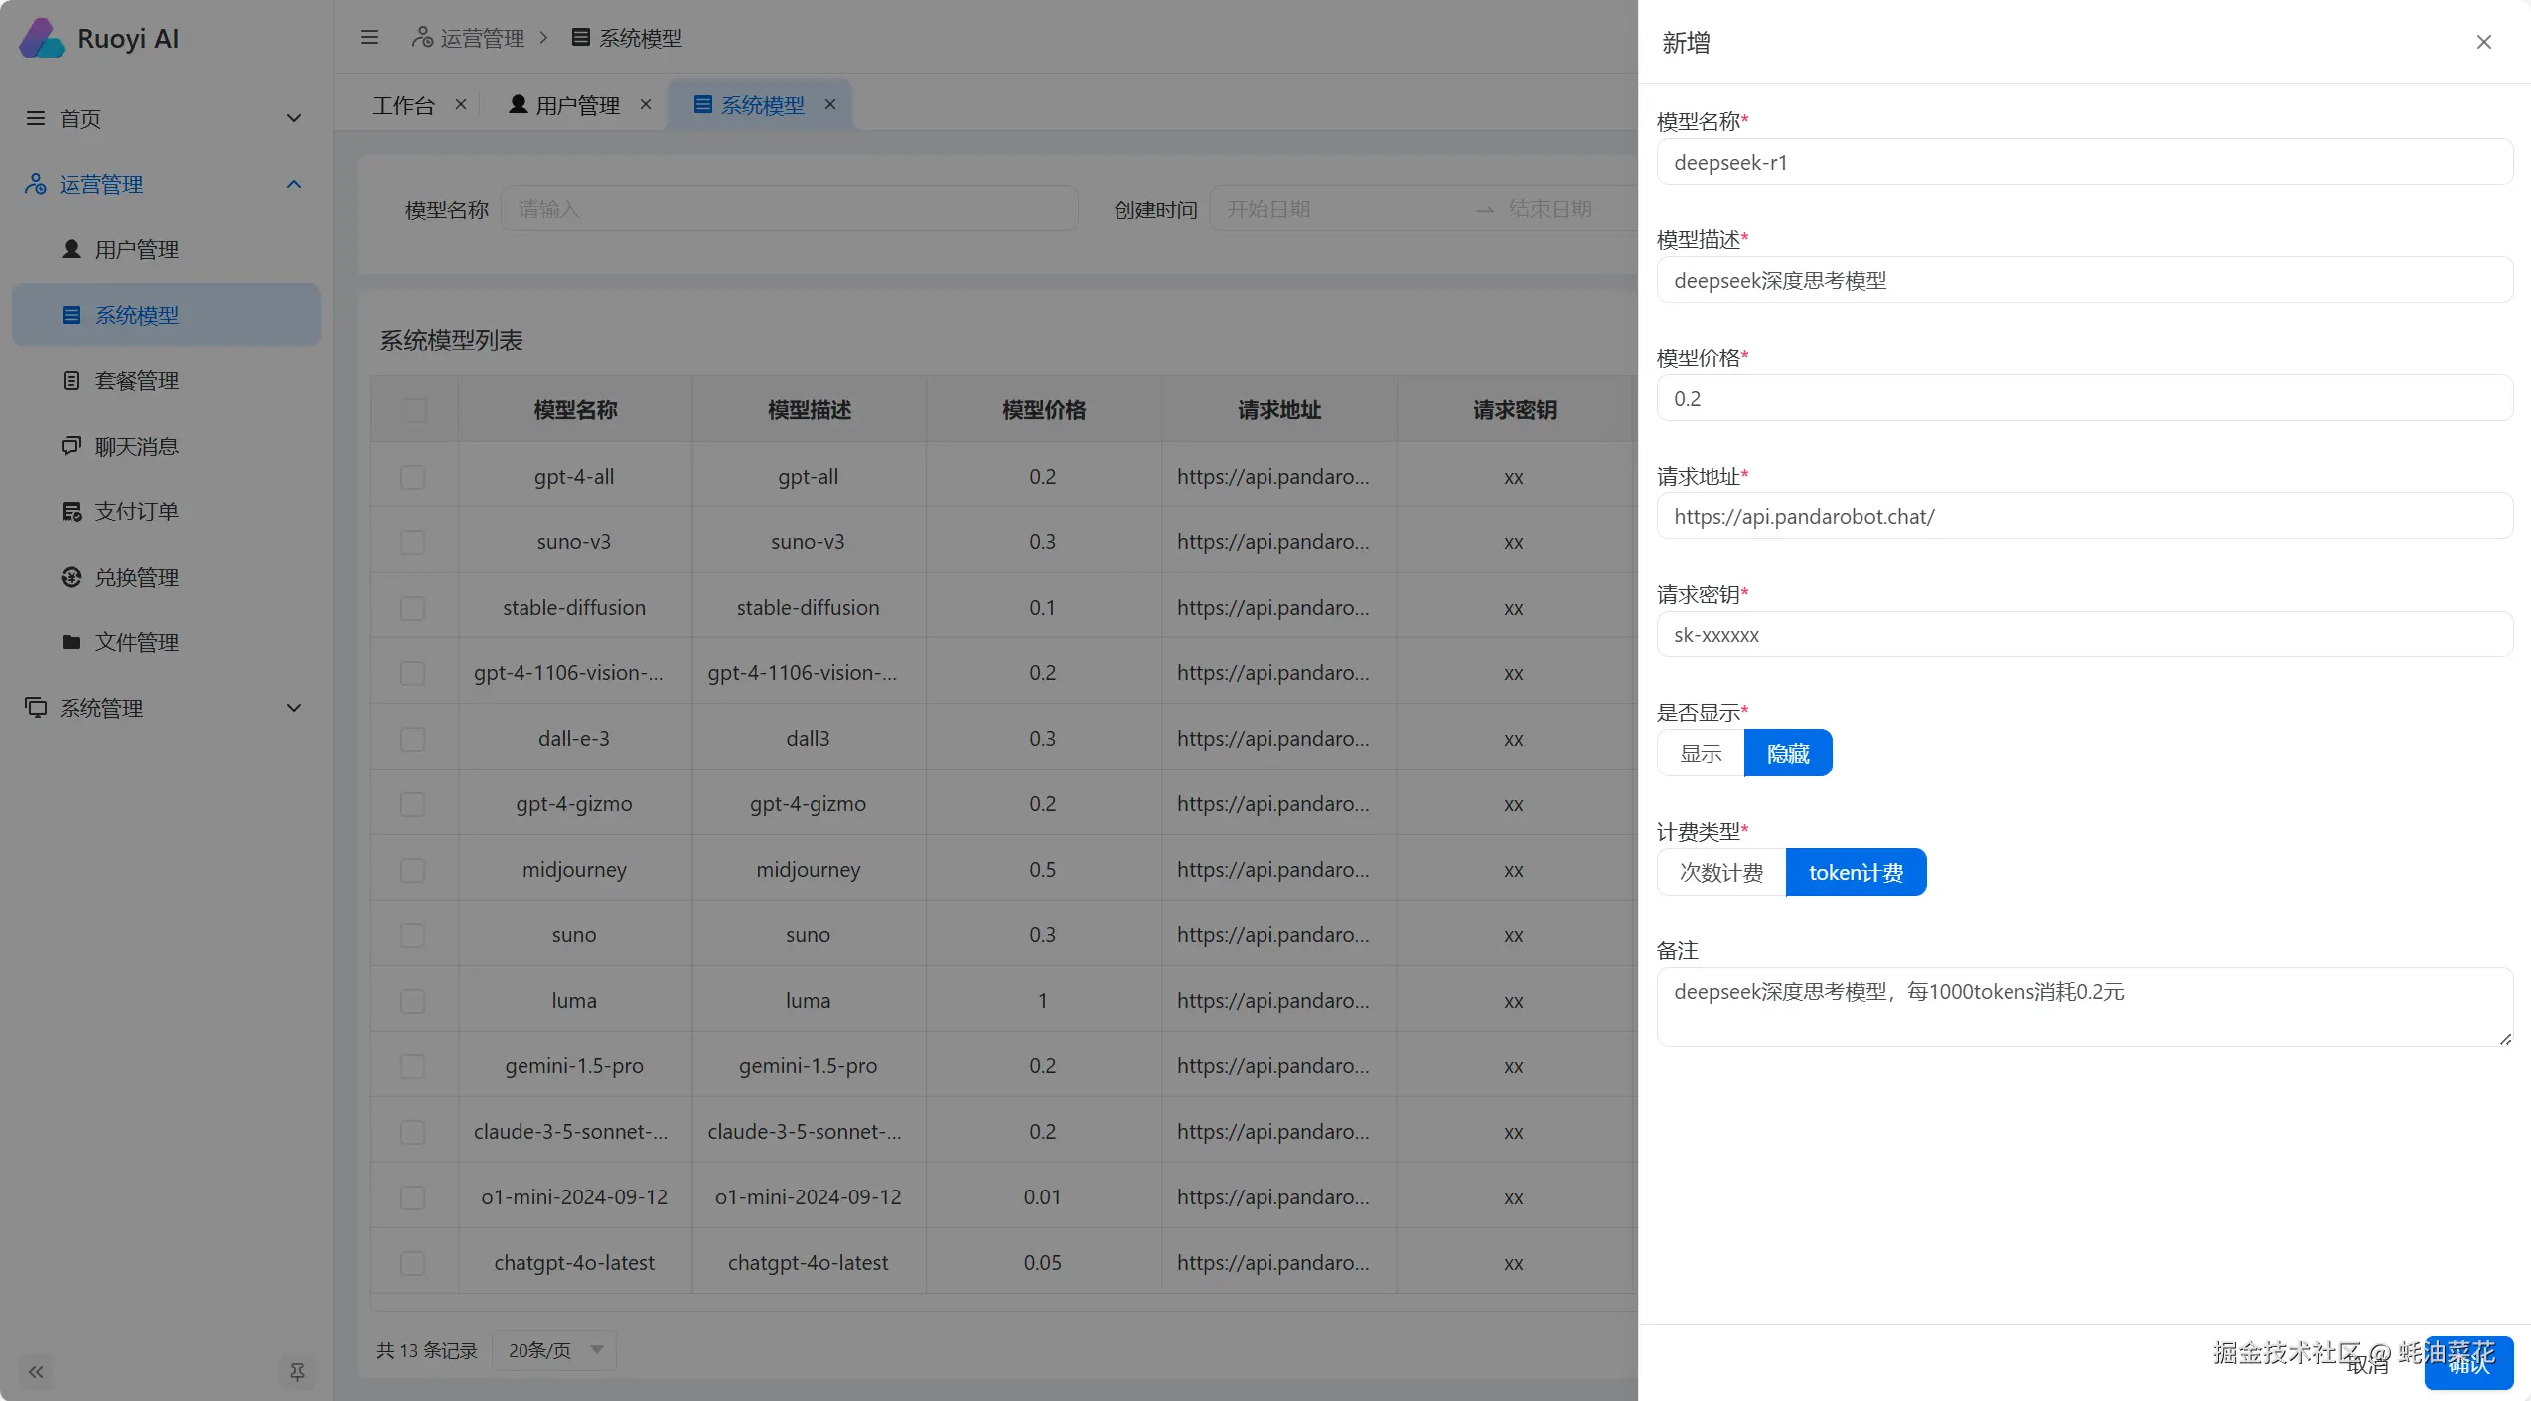Click the 请求地址 URL field
Image resolution: width=2531 pixels, height=1401 pixels.
(x=2085, y=516)
